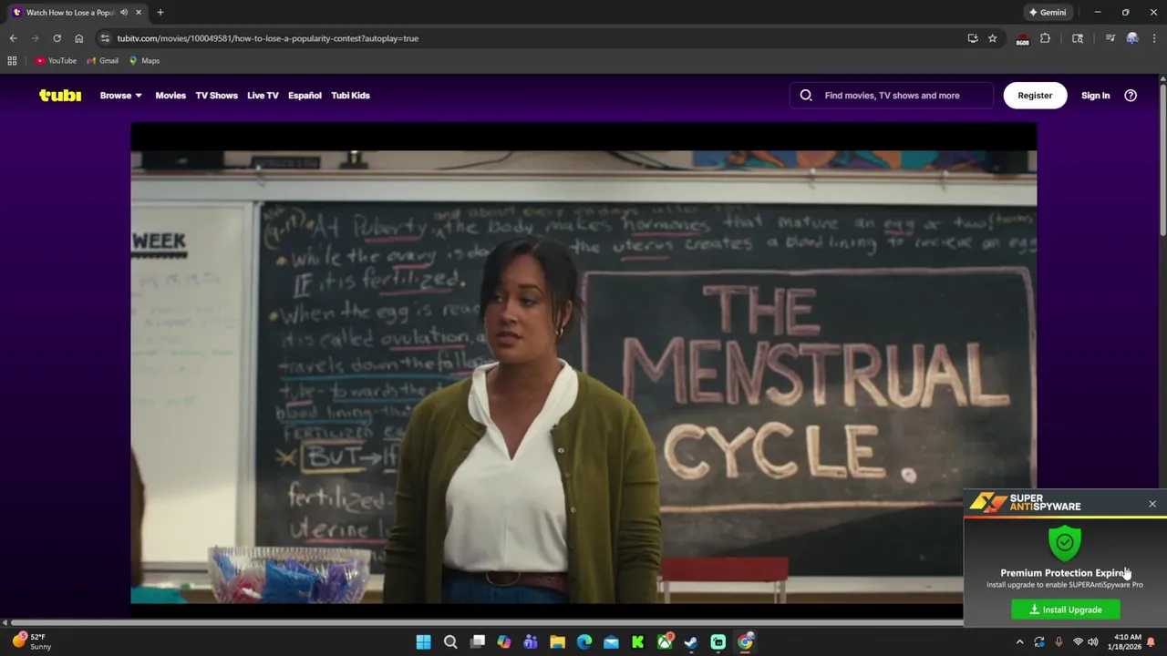
Task: Open Tubi Kids
Action: (x=350, y=95)
